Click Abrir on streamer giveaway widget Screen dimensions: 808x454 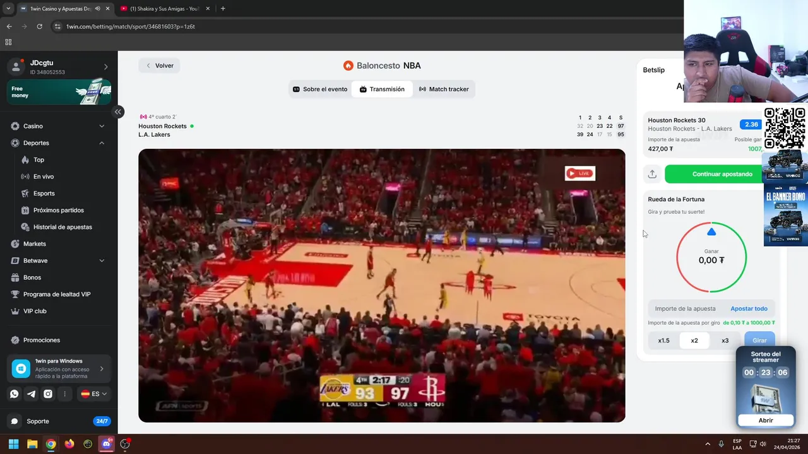[766, 421]
